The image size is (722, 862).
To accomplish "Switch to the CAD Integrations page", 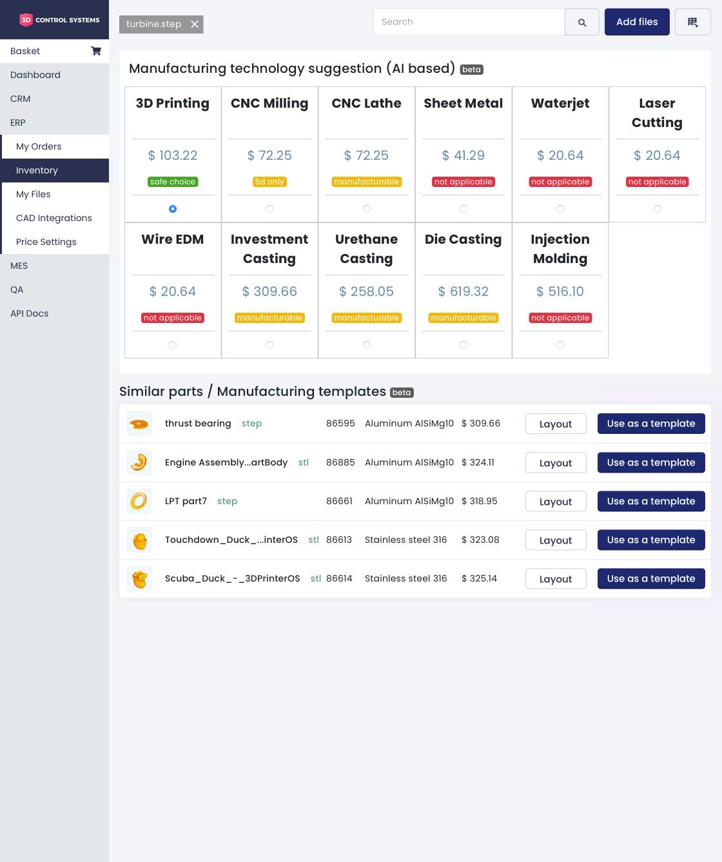I will 54,218.
